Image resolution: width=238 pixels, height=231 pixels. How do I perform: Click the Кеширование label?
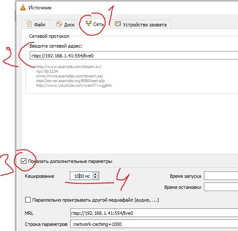tap(40, 176)
